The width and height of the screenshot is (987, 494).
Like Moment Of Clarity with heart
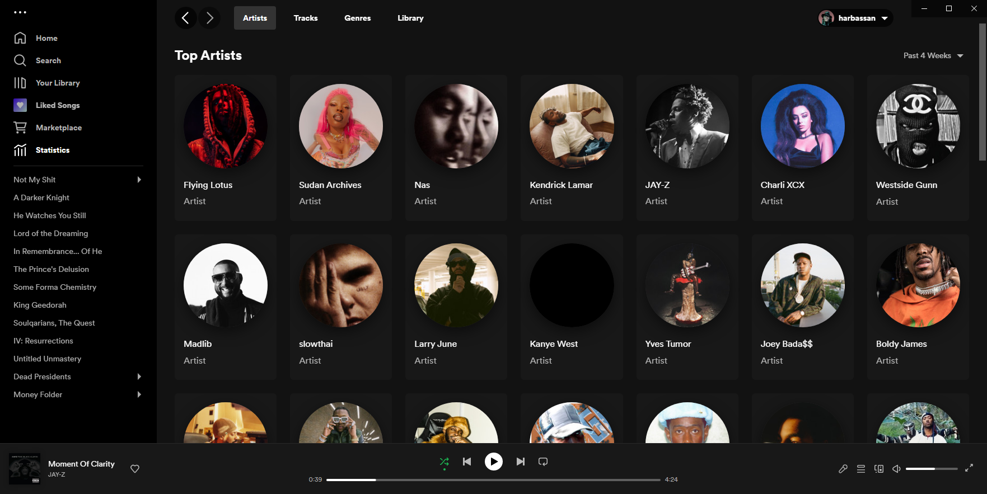pyautogui.click(x=135, y=469)
